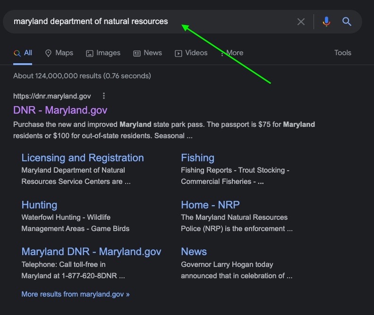Click the Maryland state park pass snippet

[164, 130]
